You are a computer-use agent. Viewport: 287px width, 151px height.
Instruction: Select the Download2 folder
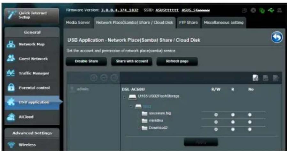(x=158, y=128)
